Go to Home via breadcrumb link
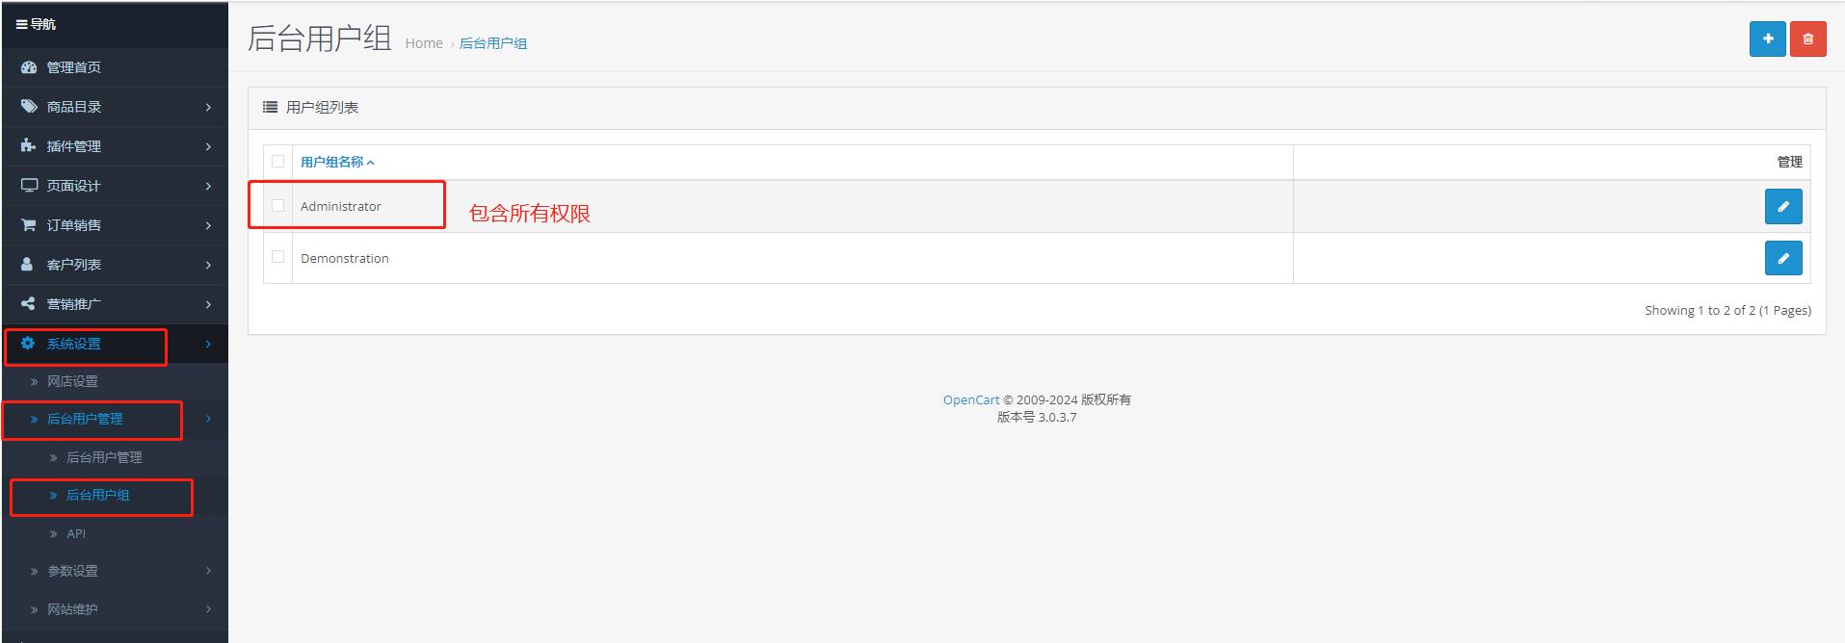Image resolution: width=1845 pixels, height=643 pixels. coord(424,43)
